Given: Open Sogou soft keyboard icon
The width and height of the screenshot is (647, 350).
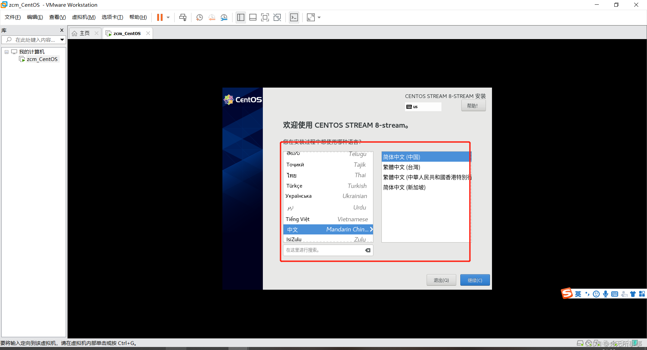Looking at the screenshot, I should (x=615, y=294).
